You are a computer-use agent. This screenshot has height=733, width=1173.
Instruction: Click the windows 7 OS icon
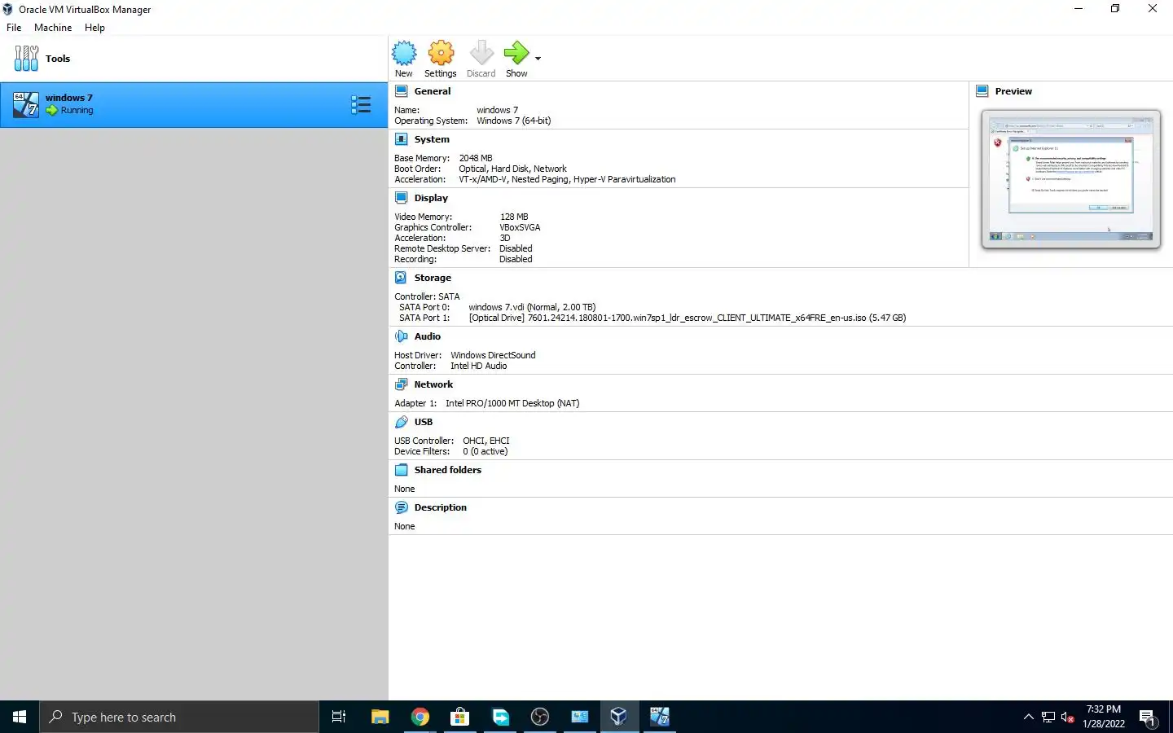(26, 104)
